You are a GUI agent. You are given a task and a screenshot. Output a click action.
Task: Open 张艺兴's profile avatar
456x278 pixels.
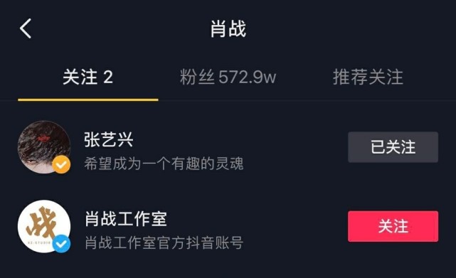coord(44,147)
